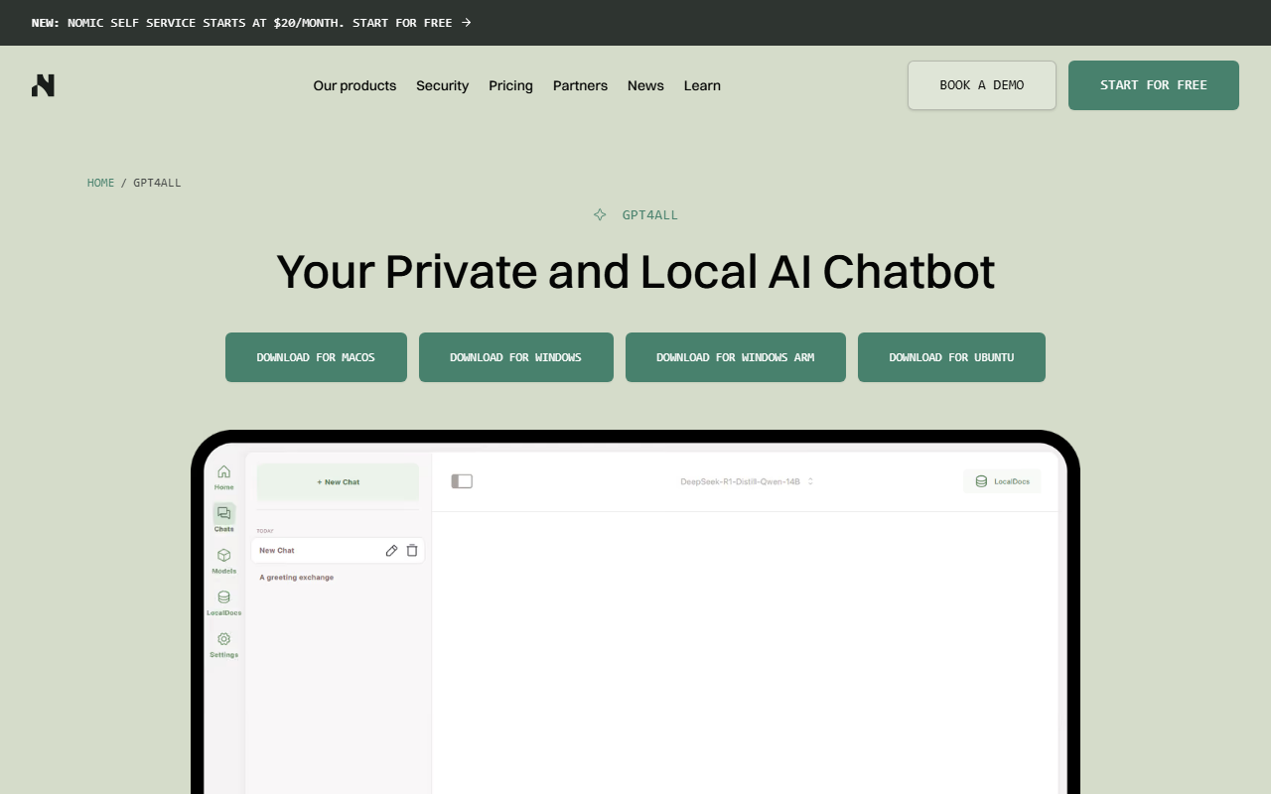Click the 'Your Private and Local AI Chatbot' heading
Viewport: 1271px width, 794px height.
(635, 272)
